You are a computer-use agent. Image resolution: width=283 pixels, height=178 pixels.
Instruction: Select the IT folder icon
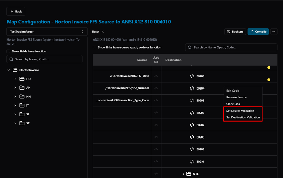tap(22, 106)
